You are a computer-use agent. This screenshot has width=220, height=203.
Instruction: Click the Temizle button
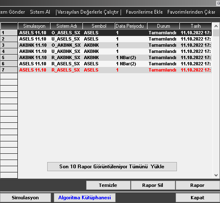point(108,185)
